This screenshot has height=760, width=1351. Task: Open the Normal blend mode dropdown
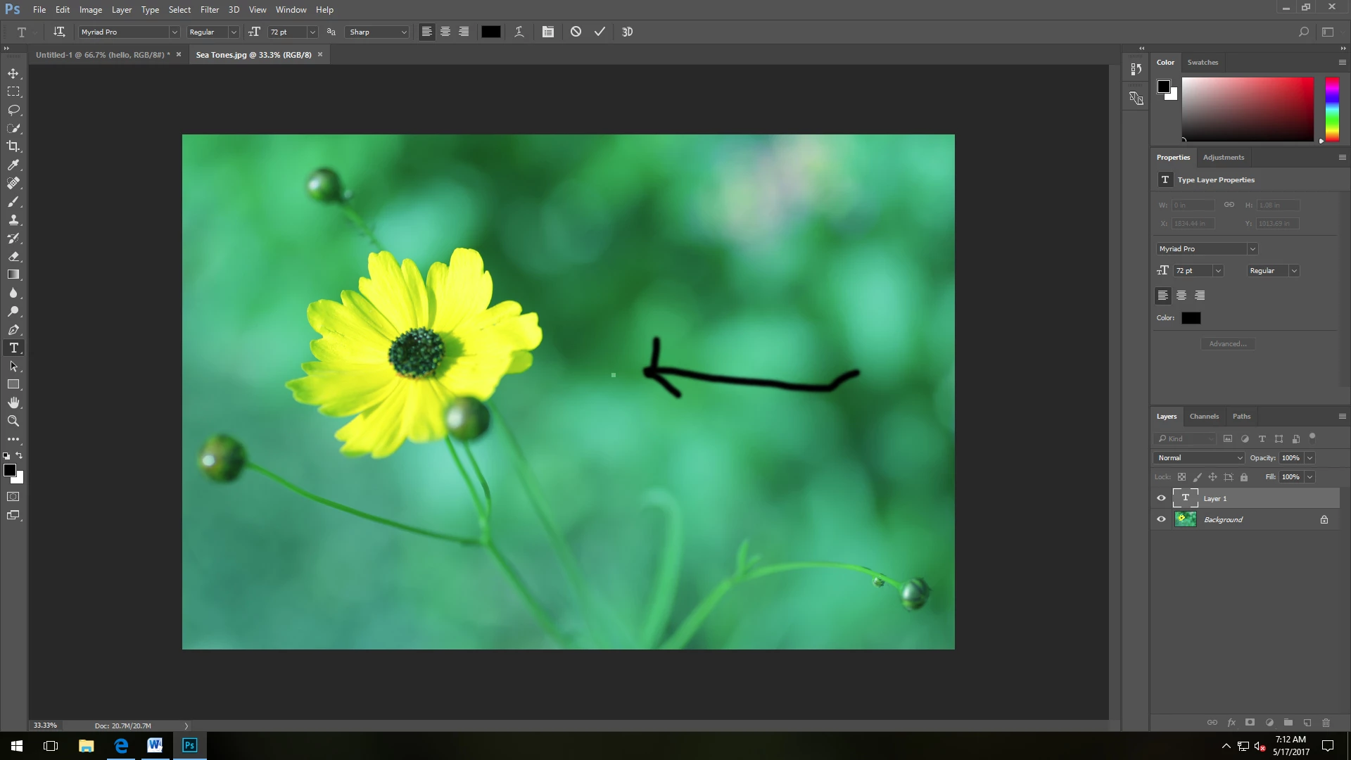(1199, 458)
